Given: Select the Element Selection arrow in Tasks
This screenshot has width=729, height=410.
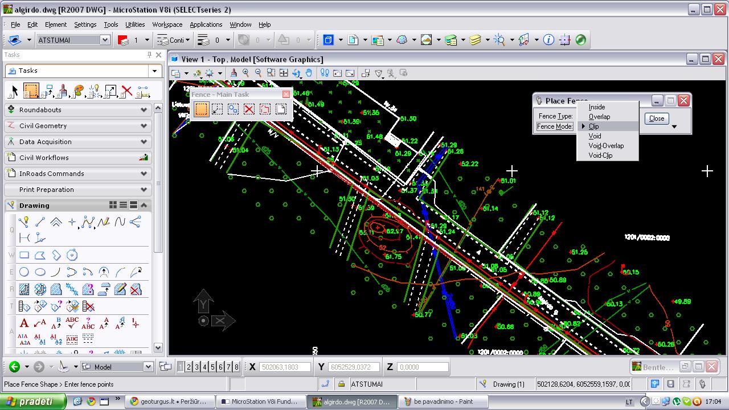Looking at the screenshot, I should click(15, 91).
